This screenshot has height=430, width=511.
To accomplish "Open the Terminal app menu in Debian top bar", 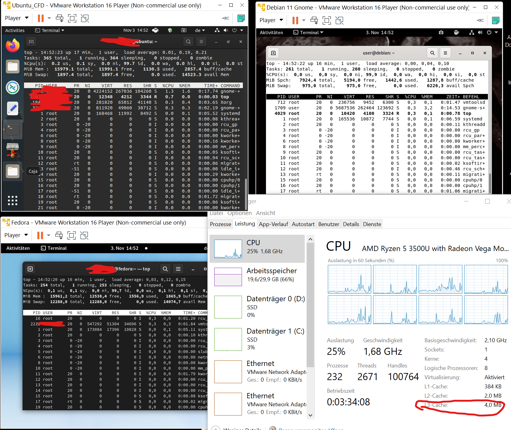I will click(x=308, y=32).
